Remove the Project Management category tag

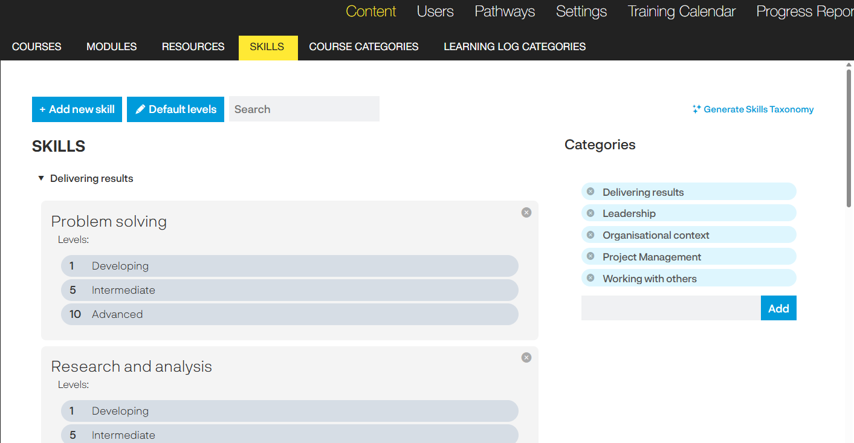(x=590, y=256)
